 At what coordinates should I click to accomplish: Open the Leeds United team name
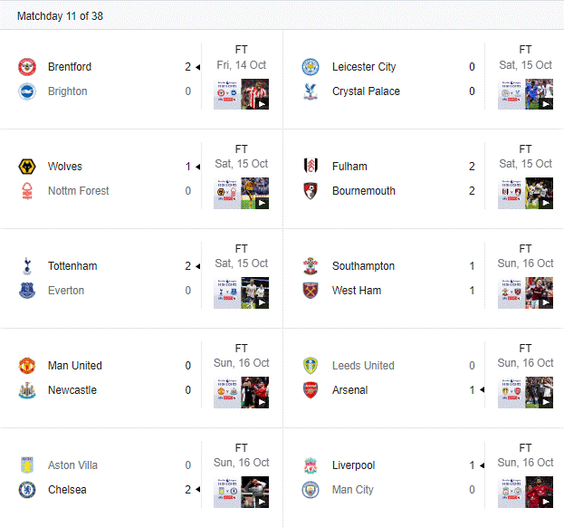(x=363, y=366)
